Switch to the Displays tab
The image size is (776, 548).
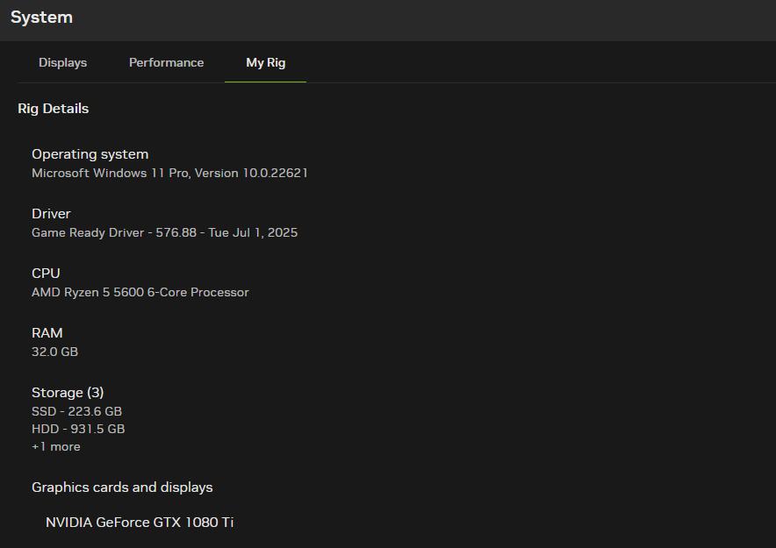[62, 63]
